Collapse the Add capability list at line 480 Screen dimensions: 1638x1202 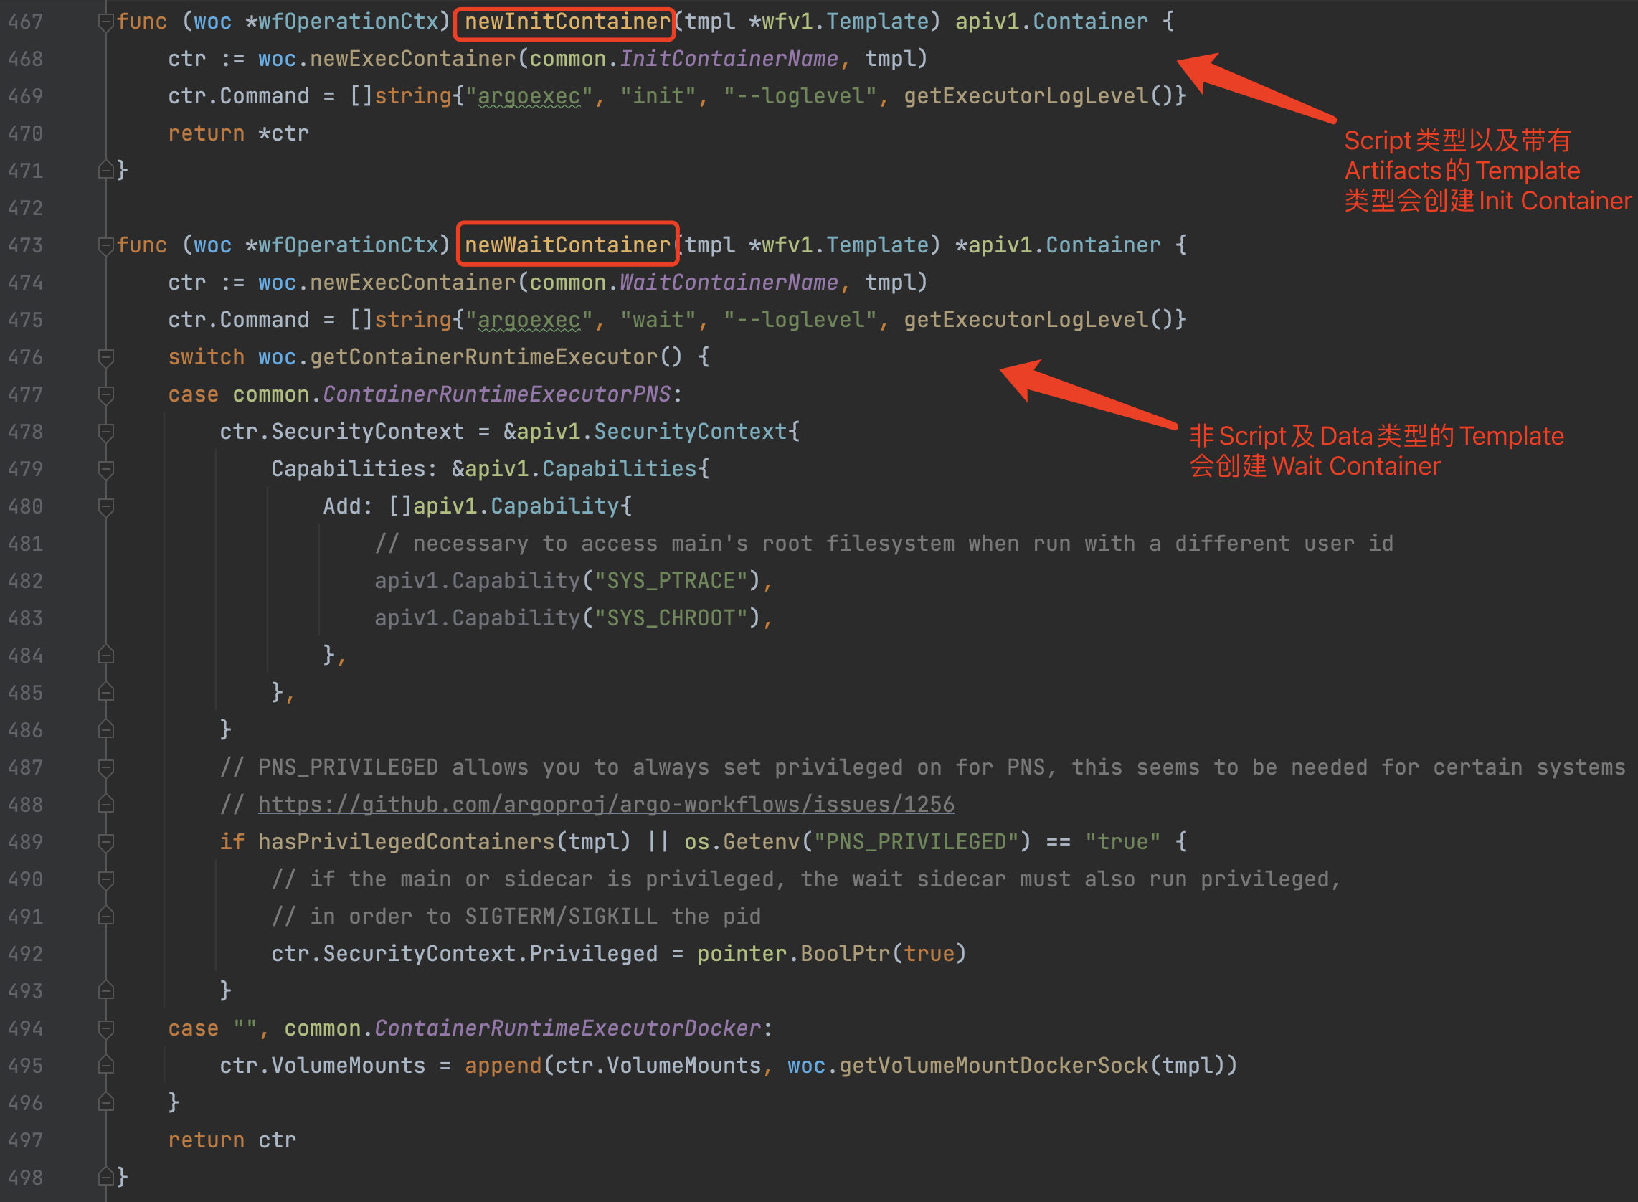point(105,506)
